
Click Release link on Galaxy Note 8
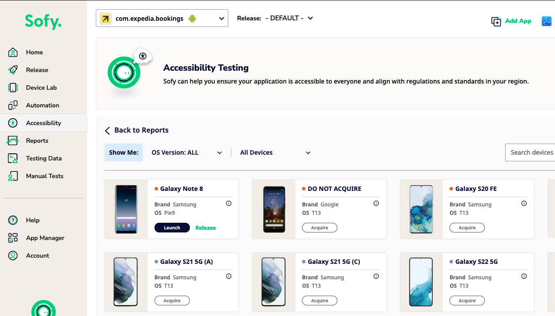206,228
